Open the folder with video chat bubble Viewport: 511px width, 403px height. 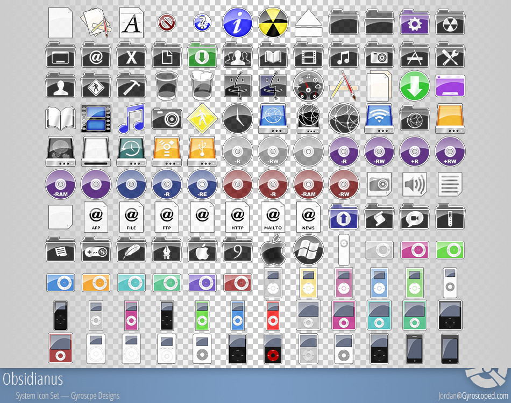(415, 217)
